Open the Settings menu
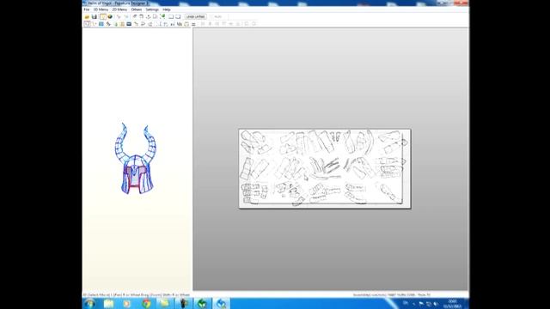The height and width of the screenshot is (309, 550). point(152,9)
